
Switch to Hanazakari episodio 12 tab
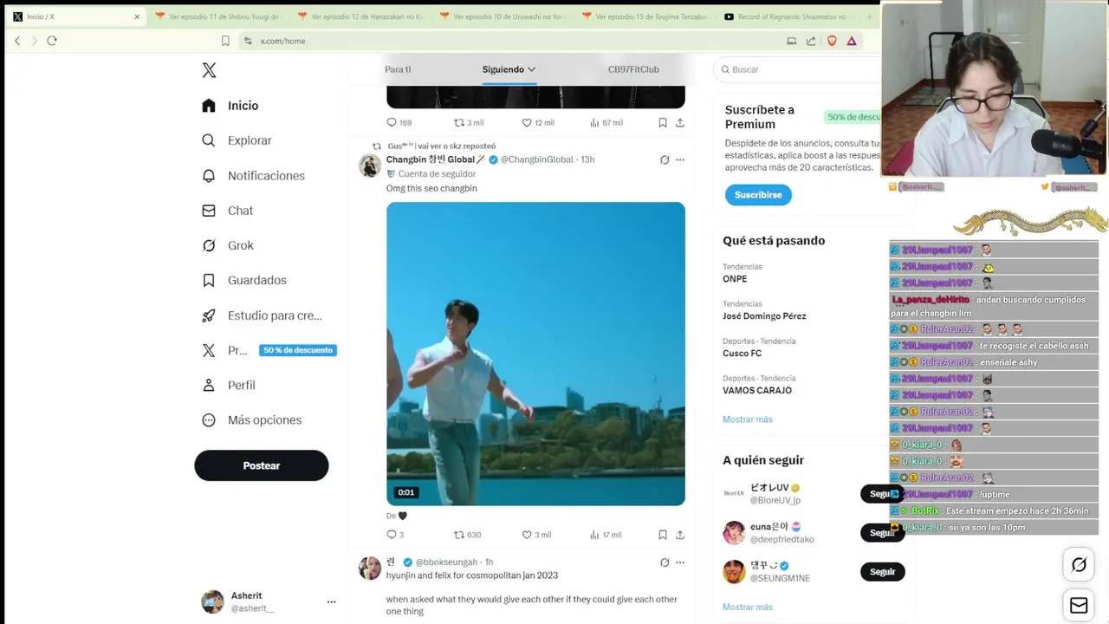(x=360, y=16)
